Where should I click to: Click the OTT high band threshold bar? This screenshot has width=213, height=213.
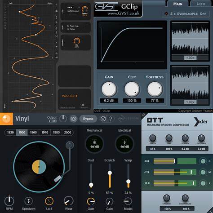tap(175, 161)
